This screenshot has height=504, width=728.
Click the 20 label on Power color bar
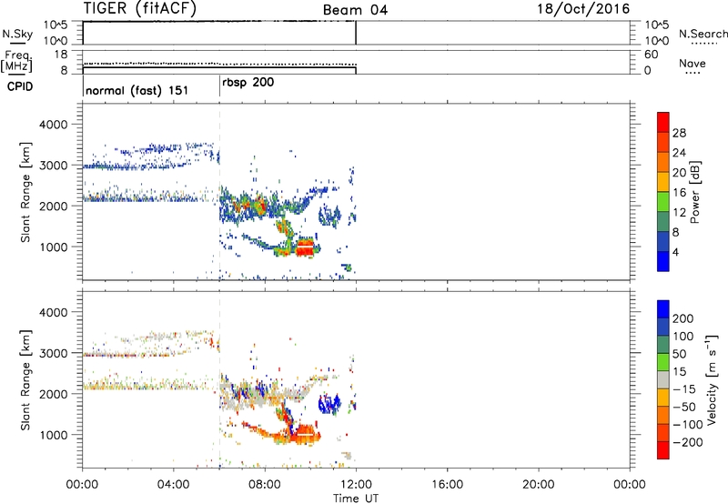(679, 173)
